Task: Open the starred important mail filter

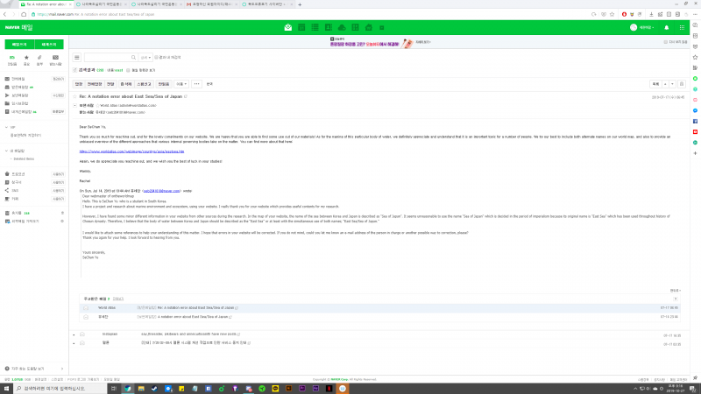Action: point(26,58)
